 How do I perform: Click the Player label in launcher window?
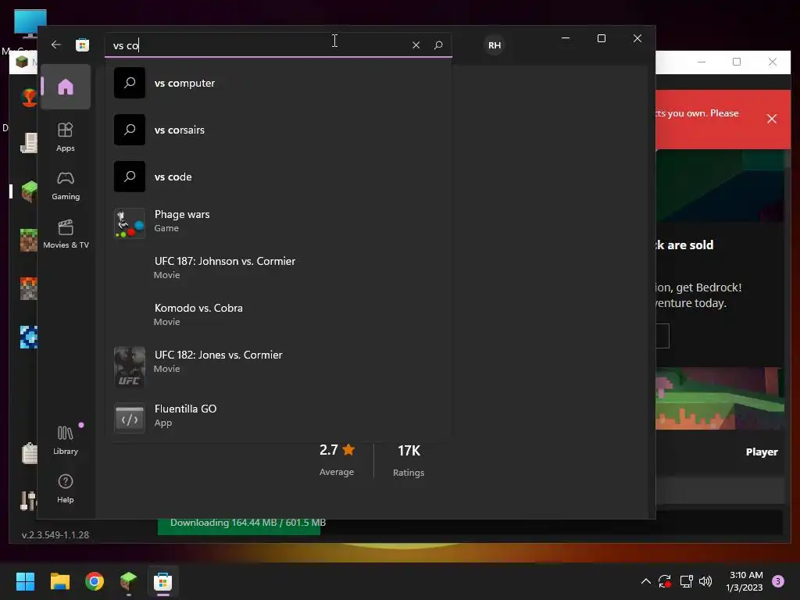pyautogui.click(x=762, y=452)
